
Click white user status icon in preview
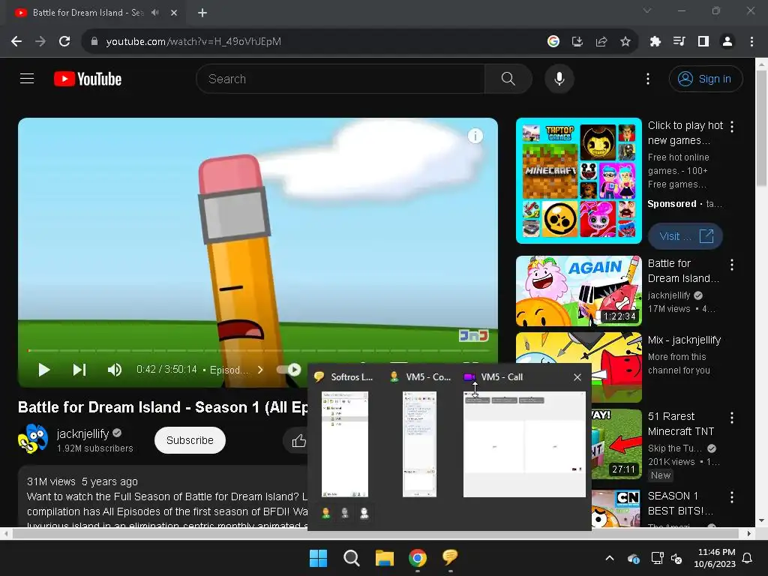[x=364, y=513]
